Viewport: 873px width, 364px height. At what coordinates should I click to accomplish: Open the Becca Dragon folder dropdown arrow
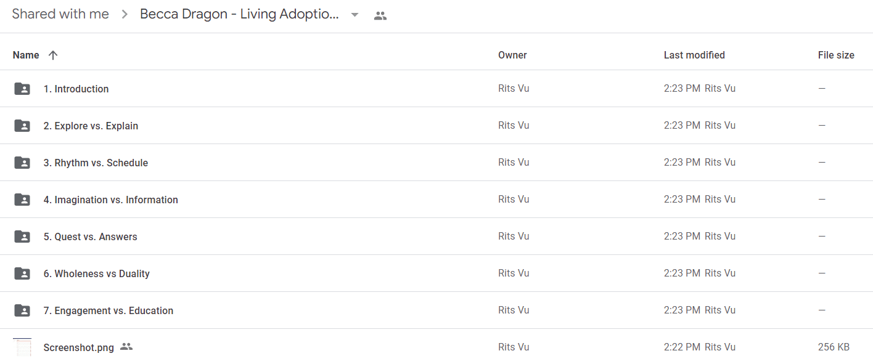coord(355,15)
